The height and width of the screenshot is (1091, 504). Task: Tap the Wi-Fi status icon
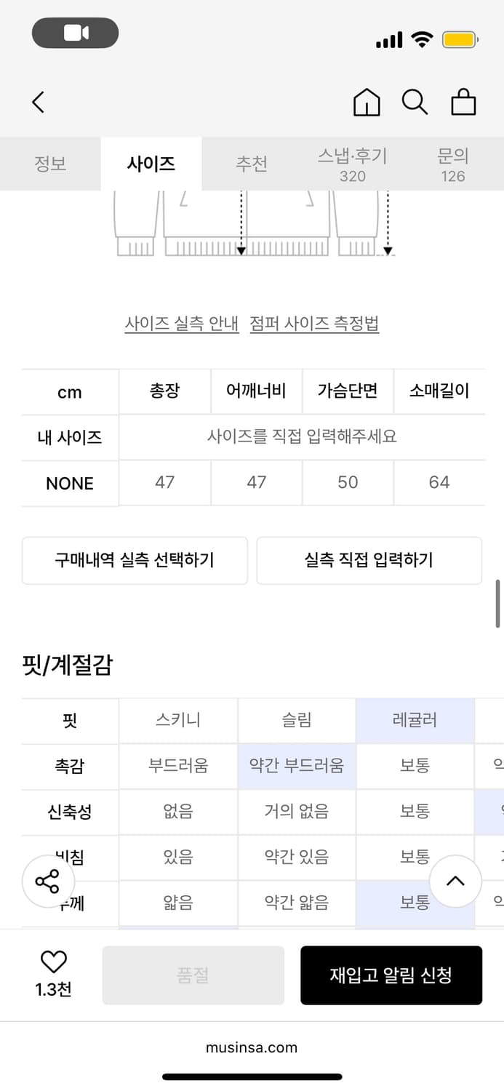click(420, 40)
